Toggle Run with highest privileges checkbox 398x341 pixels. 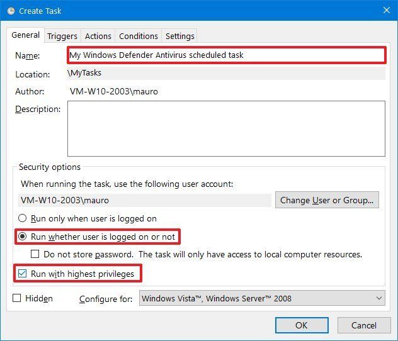(x=22, y=274)
